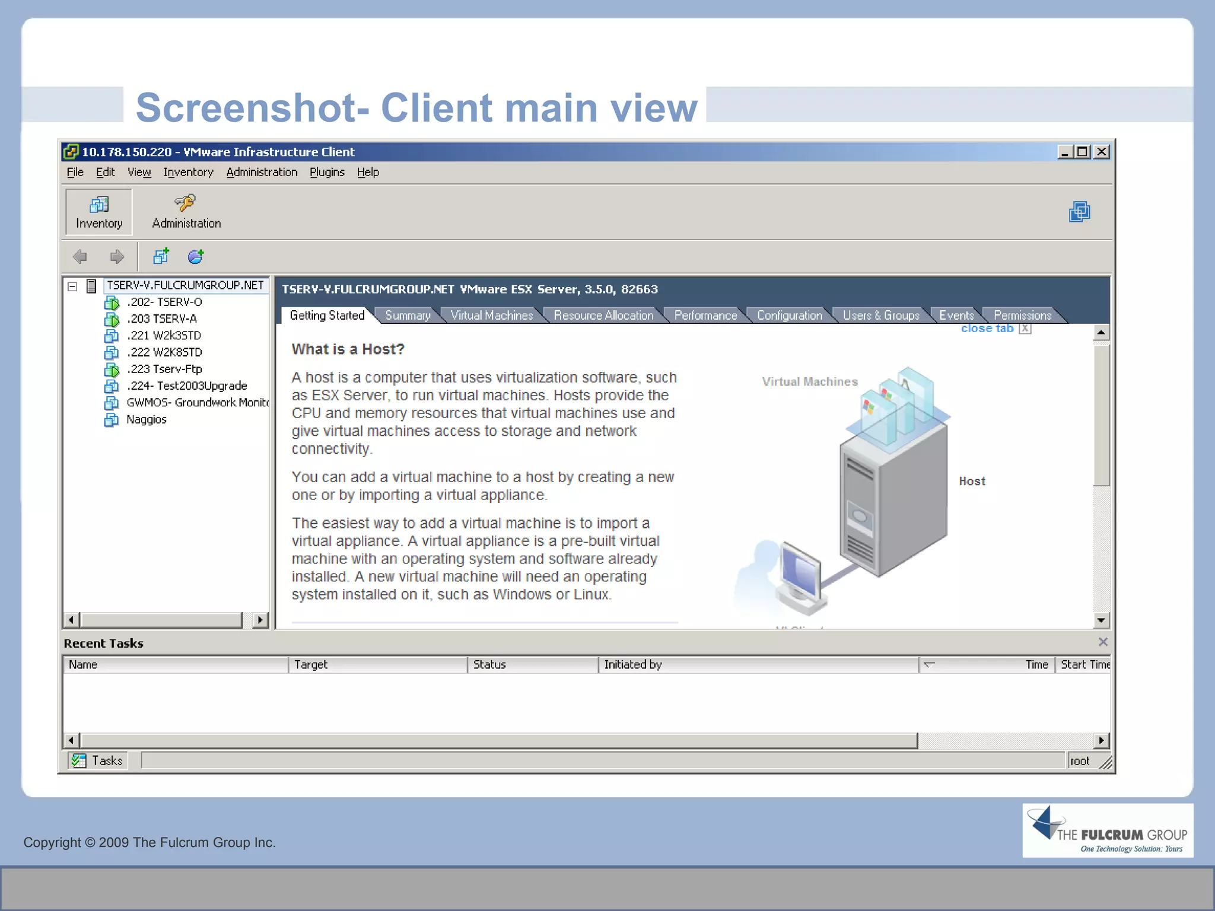This screenshot has width=1215, height=911.
Task: Select TSERV-V.FULCRUMGROUP.NET host in tree
Action: coord(185,286)
